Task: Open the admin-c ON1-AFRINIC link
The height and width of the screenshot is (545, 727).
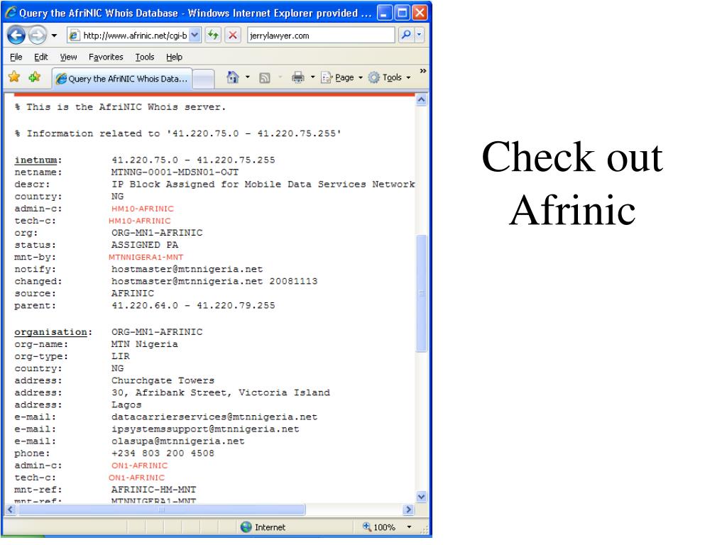Action: click(x=140, y=466)
